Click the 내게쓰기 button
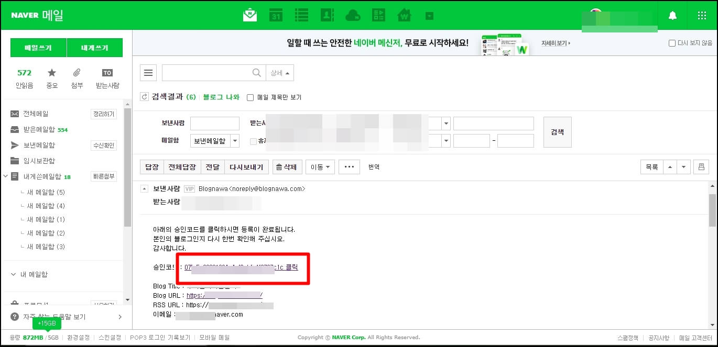 [x=95, y=48]
